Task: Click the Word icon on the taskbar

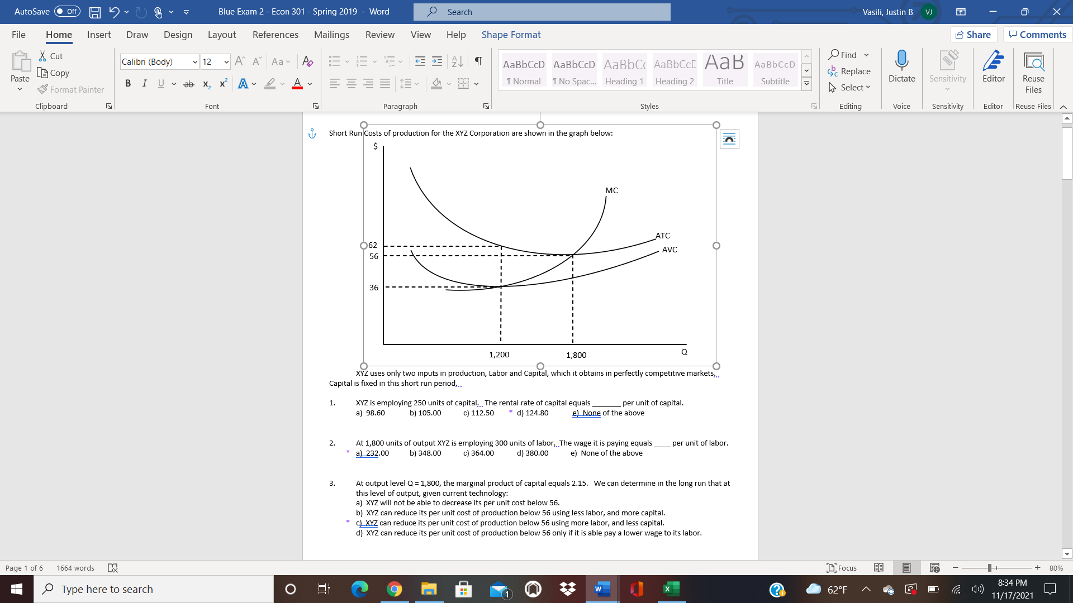Action: pos(601,588)
